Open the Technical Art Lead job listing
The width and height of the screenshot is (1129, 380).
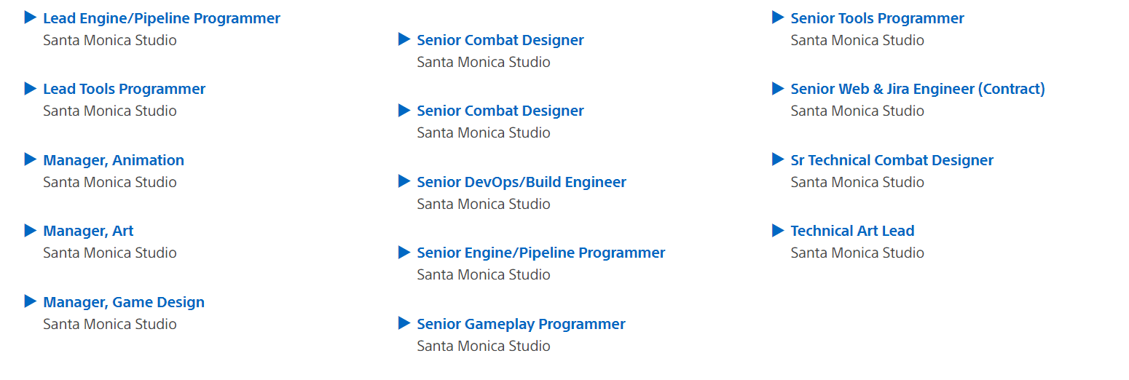pos(853,231)
